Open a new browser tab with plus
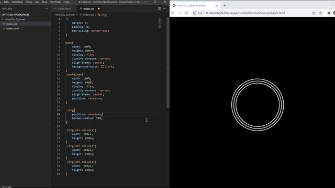The height and width of the screenshot is (188, 335). point(225,6)
